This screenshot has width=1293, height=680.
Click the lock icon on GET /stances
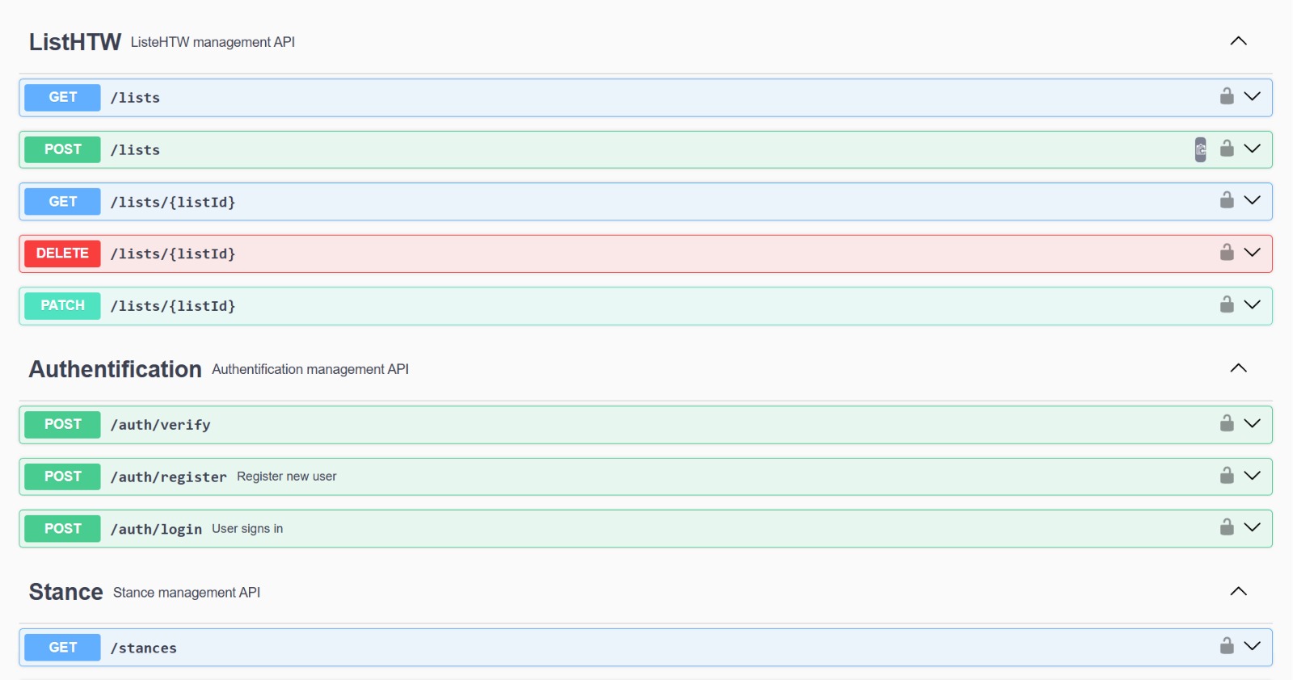pos(1227,646)
